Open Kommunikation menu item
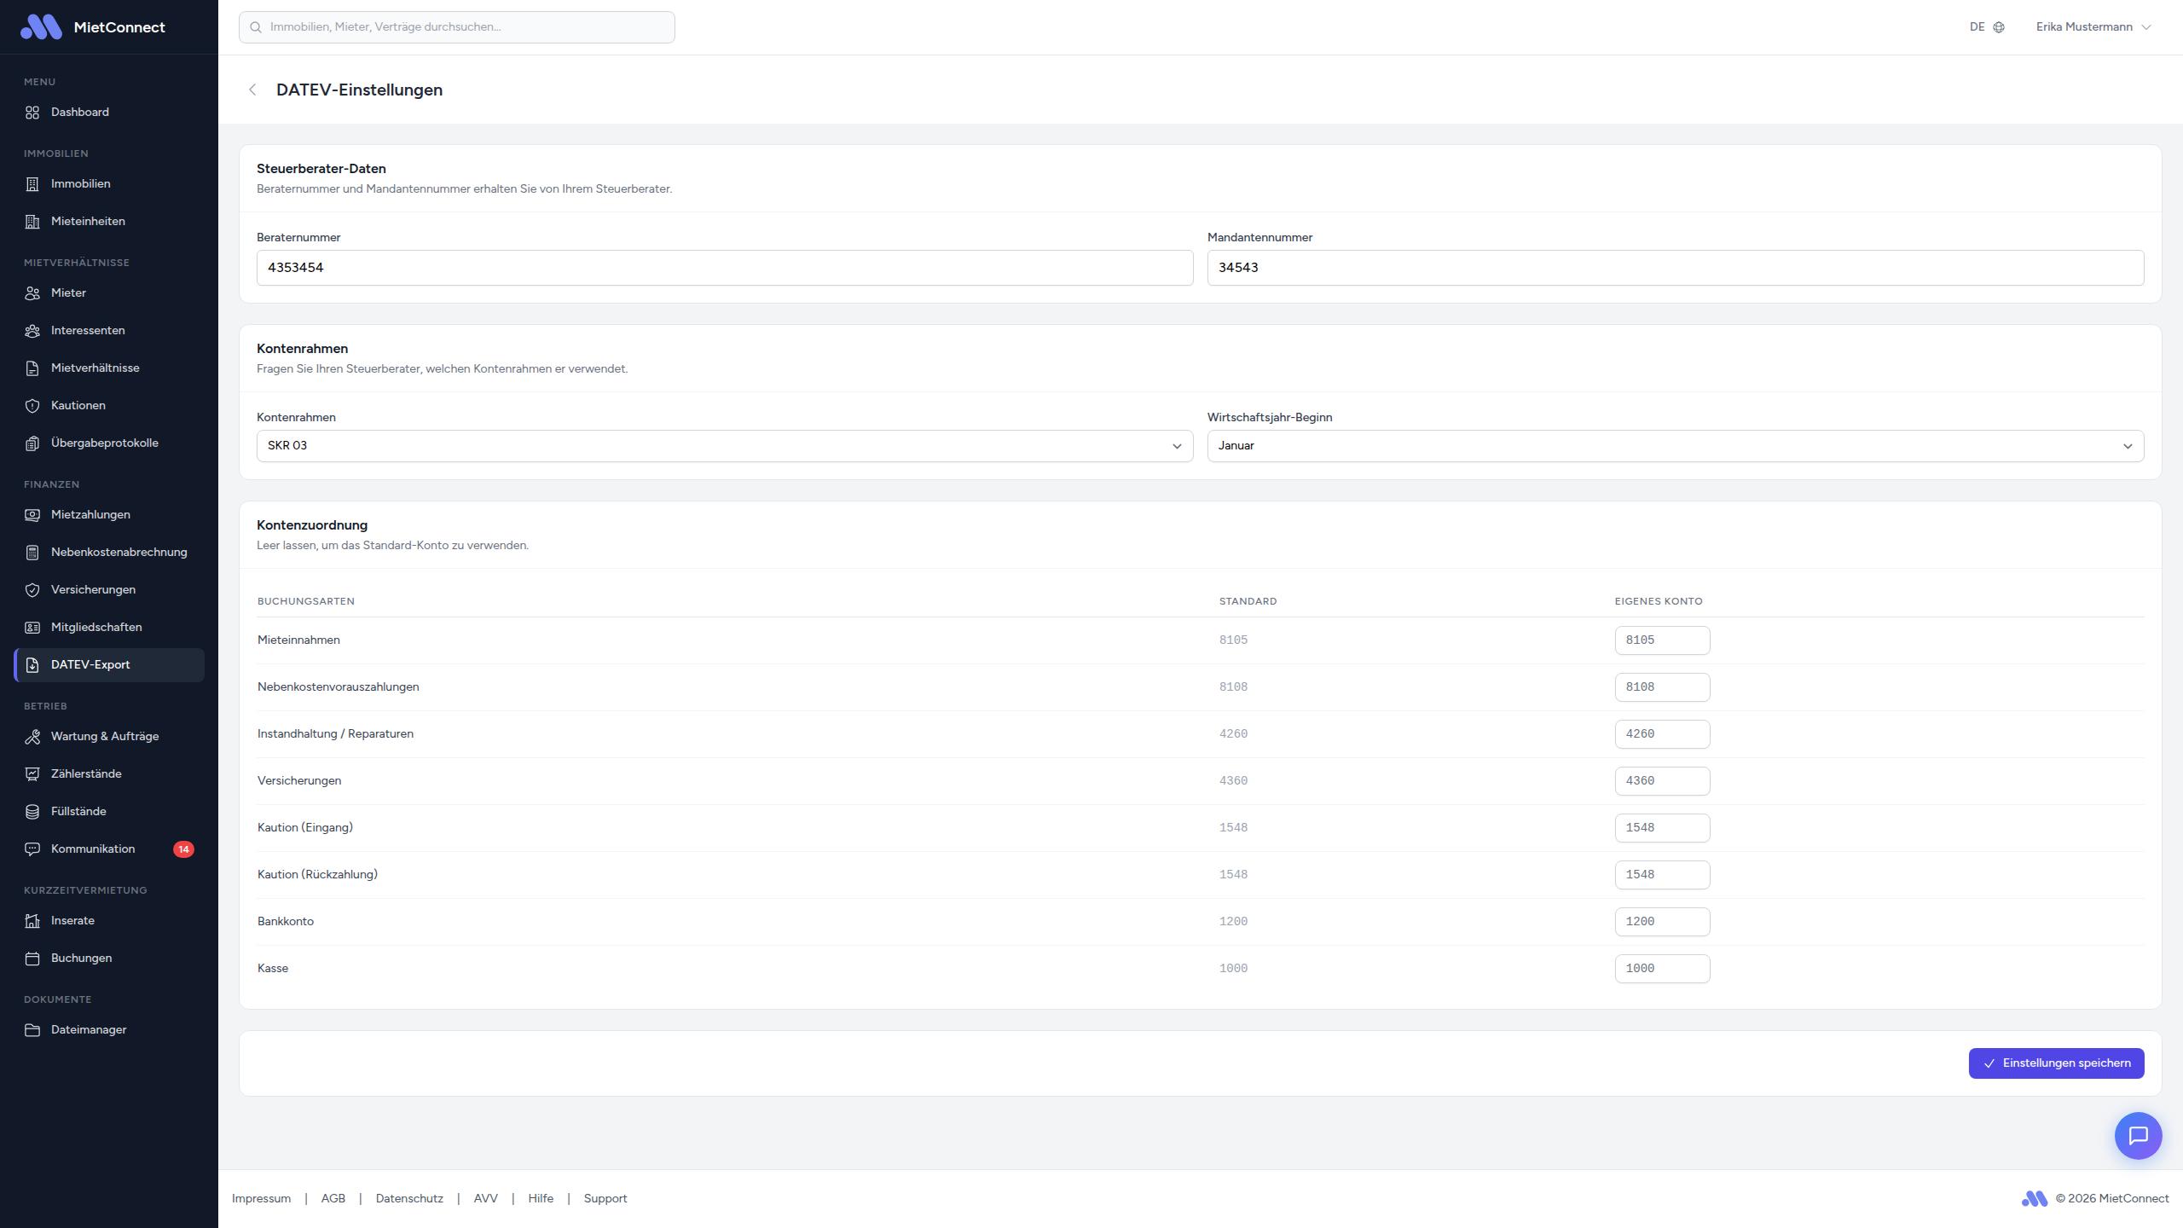The width and height of the screenshot is (2183, 1228). click(93, 849)
